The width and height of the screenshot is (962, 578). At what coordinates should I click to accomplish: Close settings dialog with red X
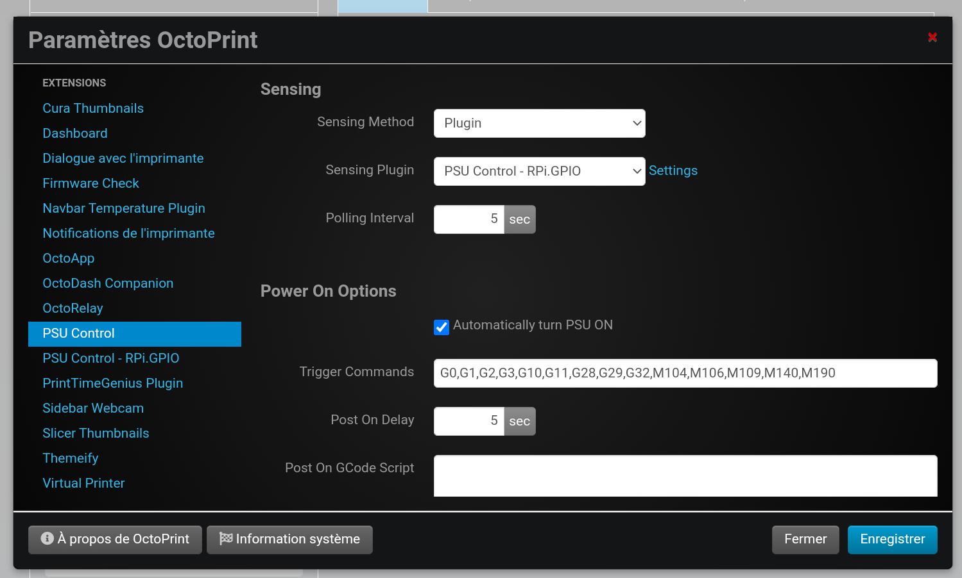point(932,38)
